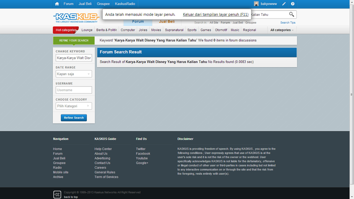Open footer Groupee link
Image resolution: width=354 pixels, height=199 pixels.
[59, 163]
